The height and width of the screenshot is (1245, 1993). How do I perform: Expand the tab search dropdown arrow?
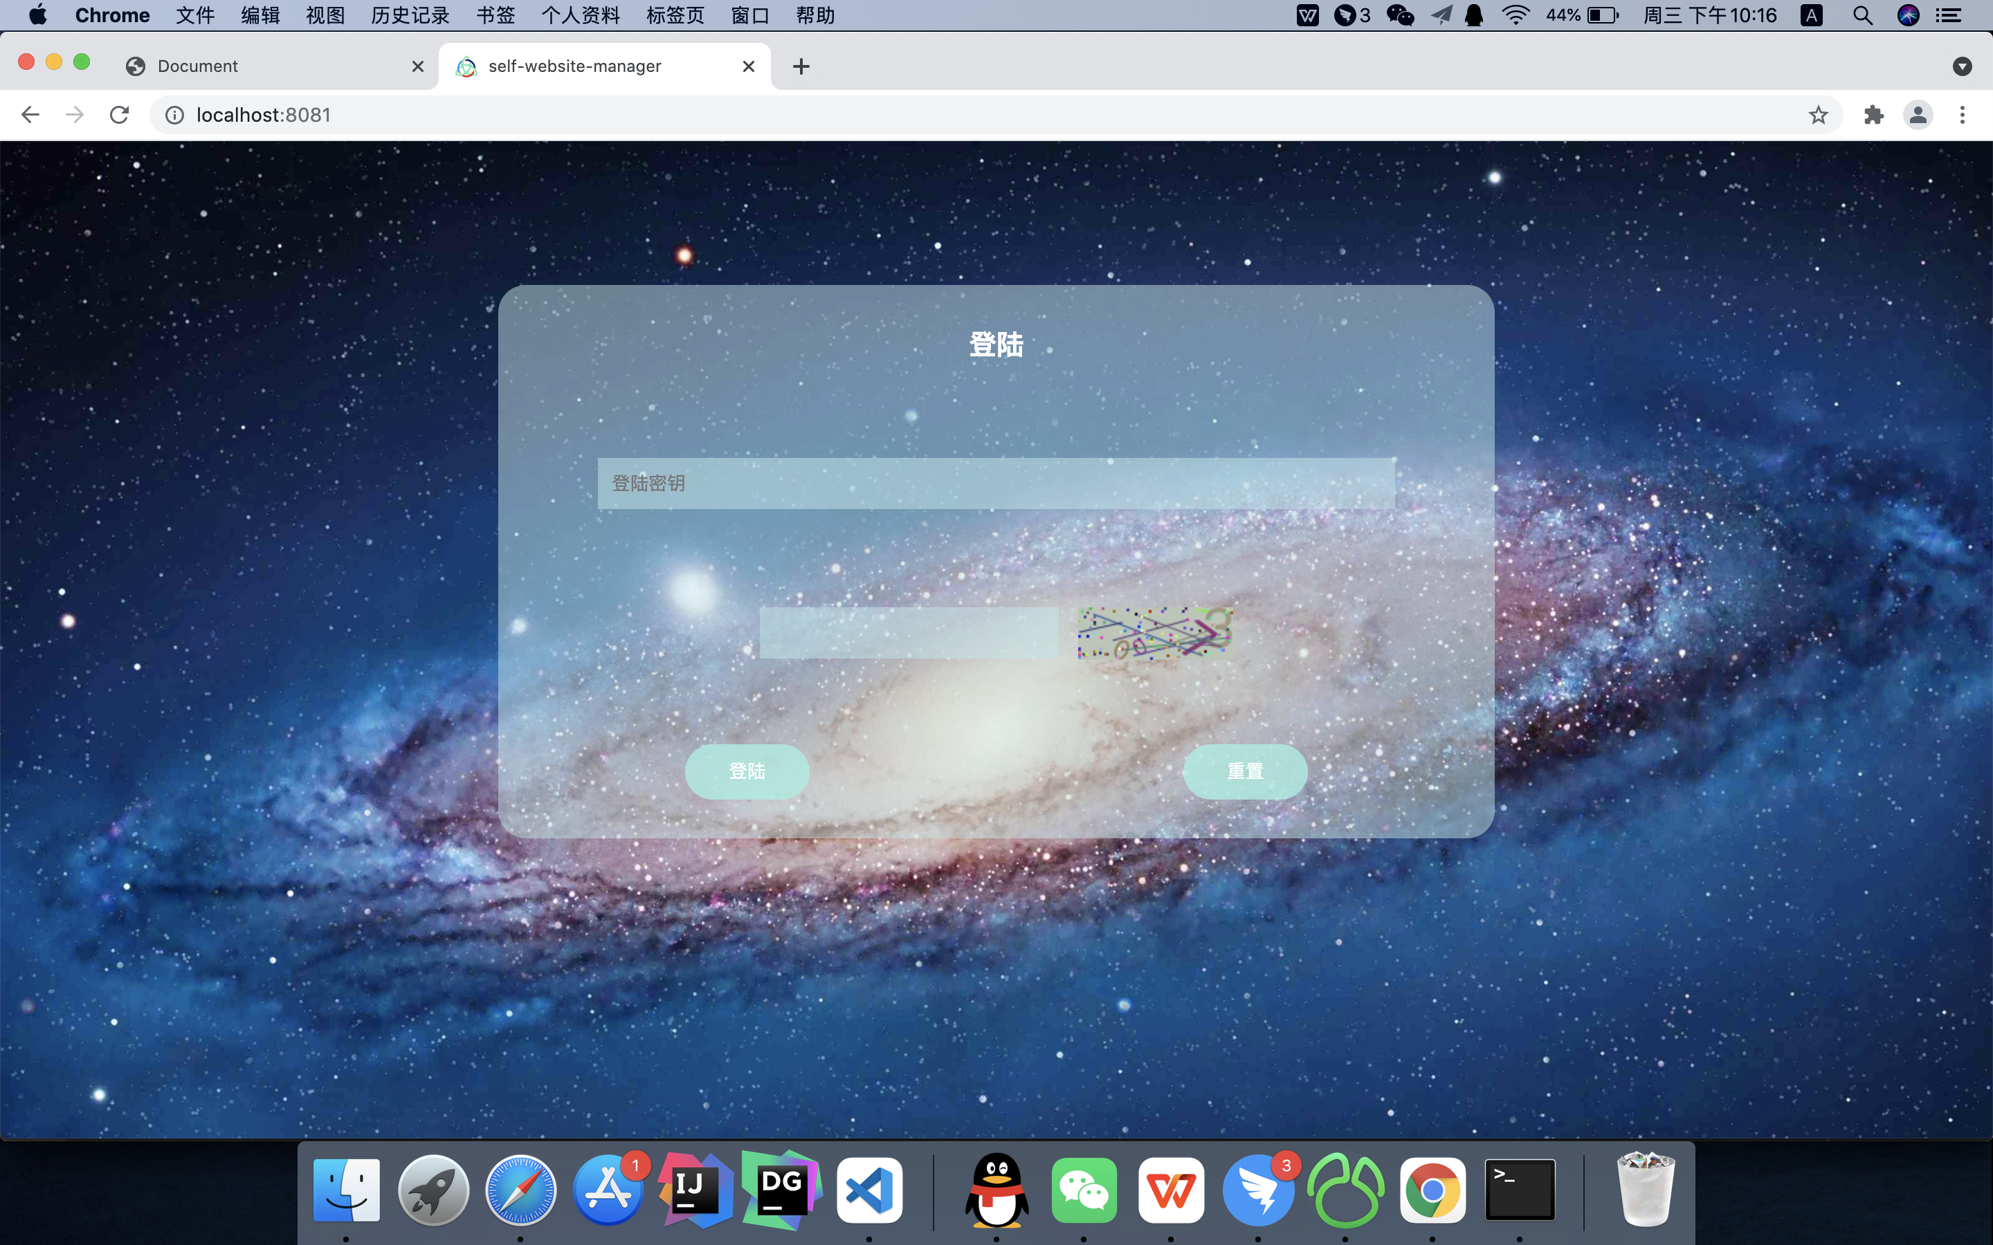(x=1962, y=66)
